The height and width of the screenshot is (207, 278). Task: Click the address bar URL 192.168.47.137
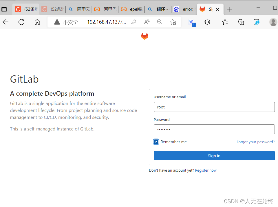107,22
